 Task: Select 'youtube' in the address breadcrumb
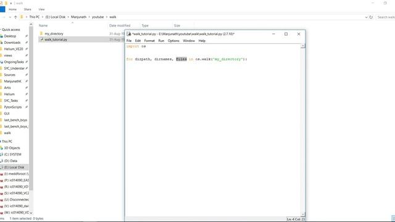pyautogui.click(x=98, y=17)
